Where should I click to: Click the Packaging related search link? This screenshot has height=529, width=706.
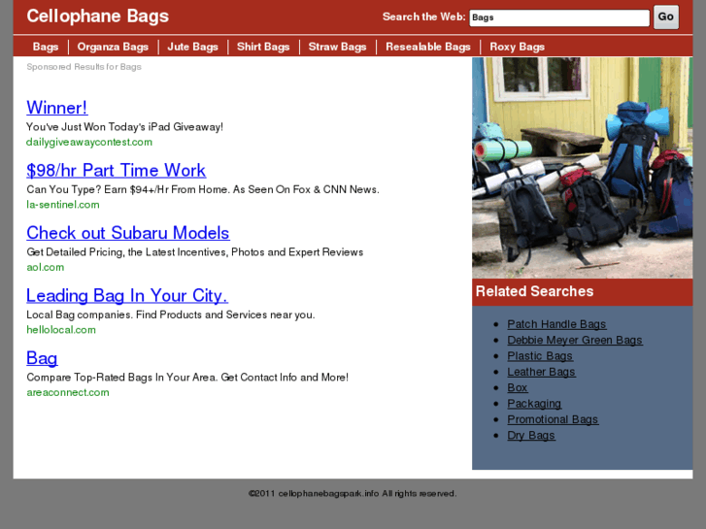point(534,404)
